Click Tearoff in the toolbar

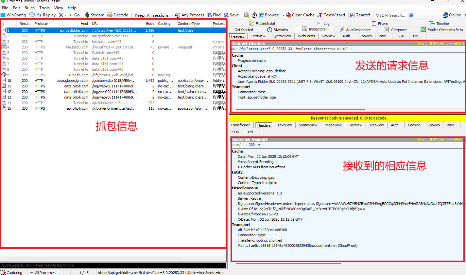[x=360, y=15]
